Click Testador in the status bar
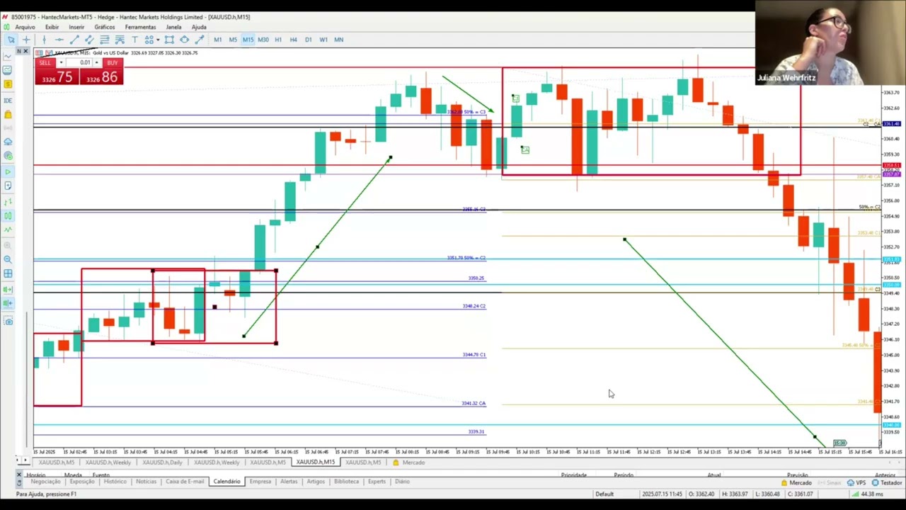This screenshot has height=510, width=906. [x=887, y=483]
